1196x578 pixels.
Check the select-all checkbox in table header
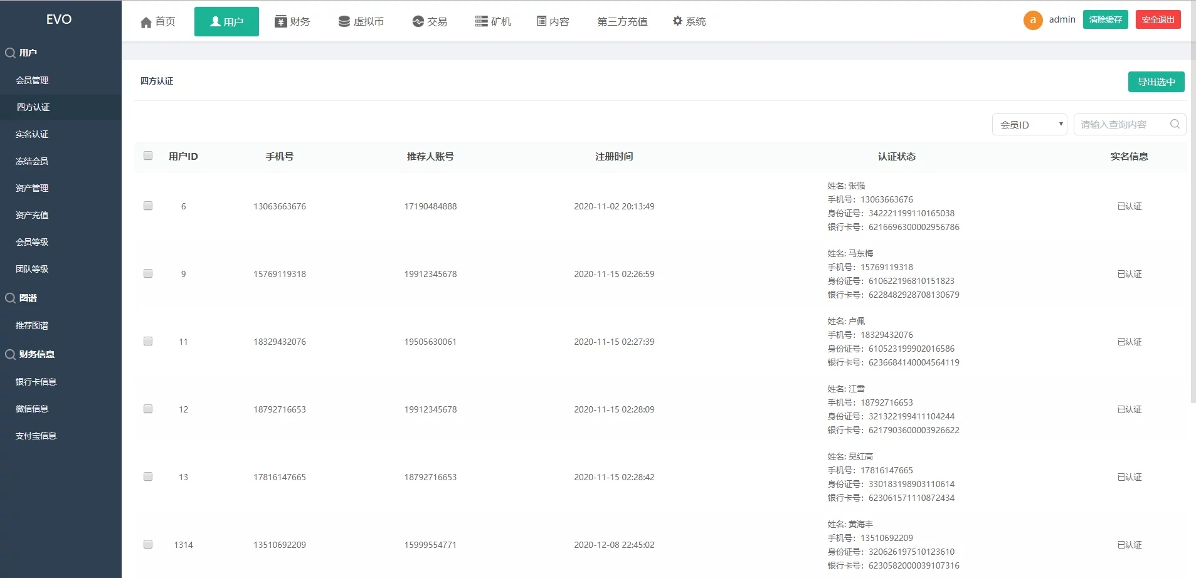(x=148, y=155)
